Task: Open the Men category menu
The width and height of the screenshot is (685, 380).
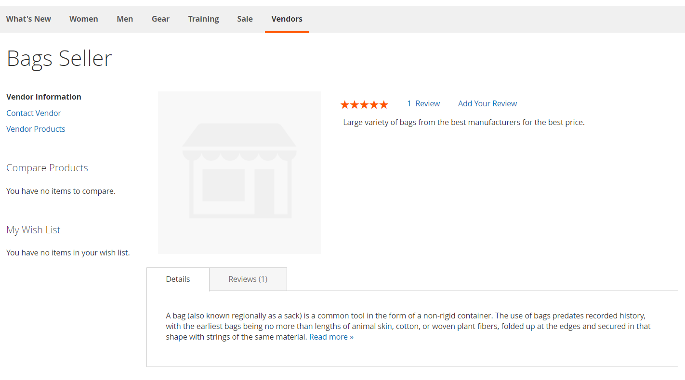Action: tap(125, 19)
